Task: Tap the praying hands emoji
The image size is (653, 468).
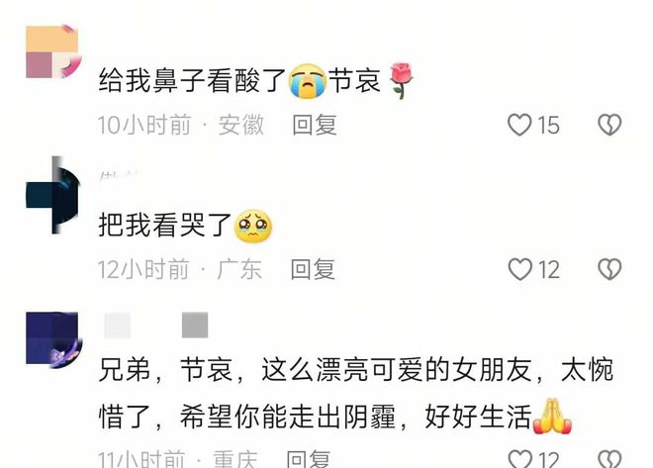Action: click(553, 417)
